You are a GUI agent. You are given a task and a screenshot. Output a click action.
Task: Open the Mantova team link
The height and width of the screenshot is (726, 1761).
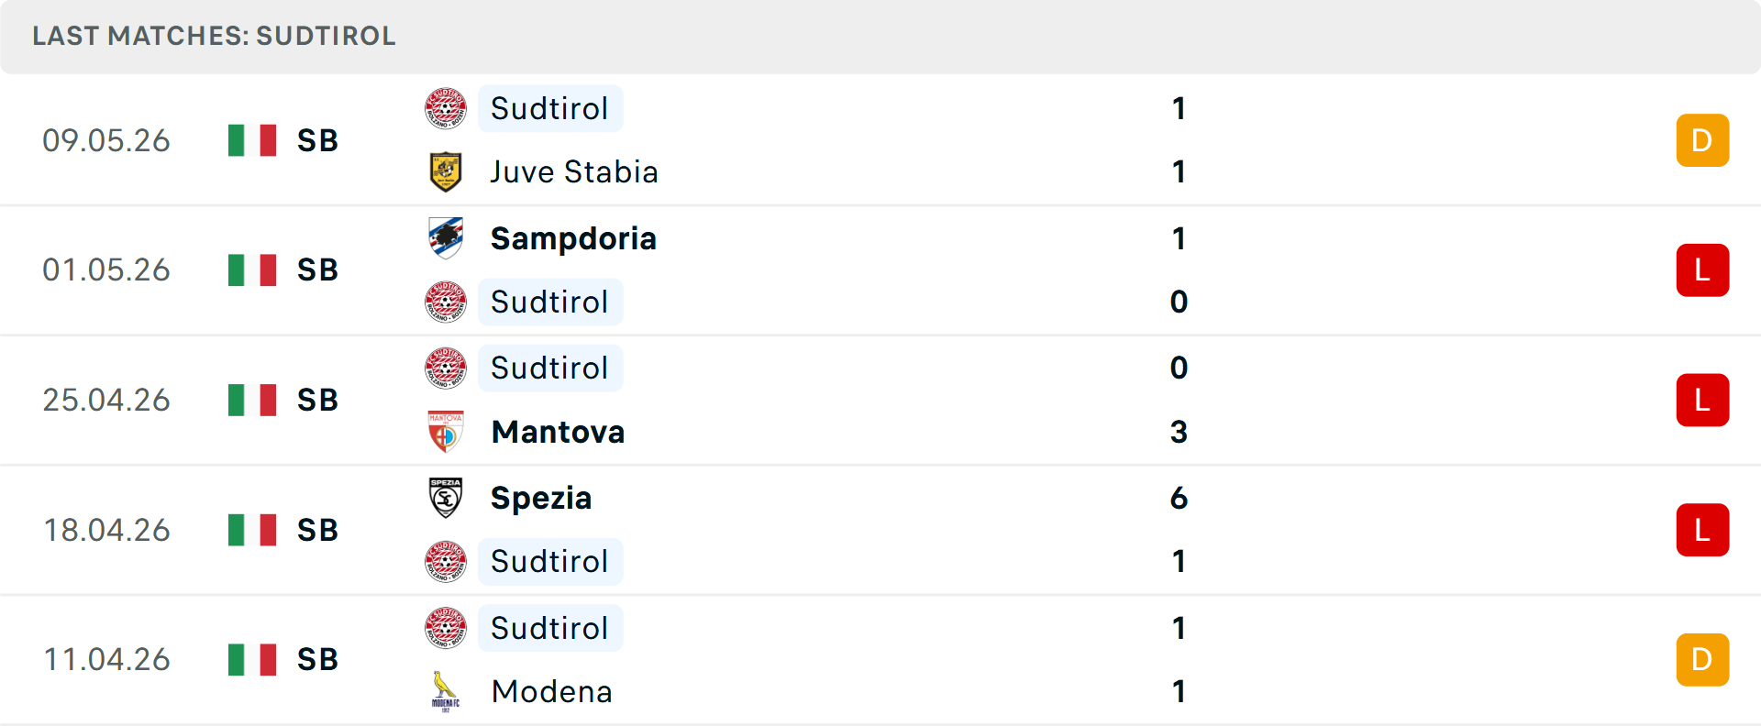tap(558, 432)
